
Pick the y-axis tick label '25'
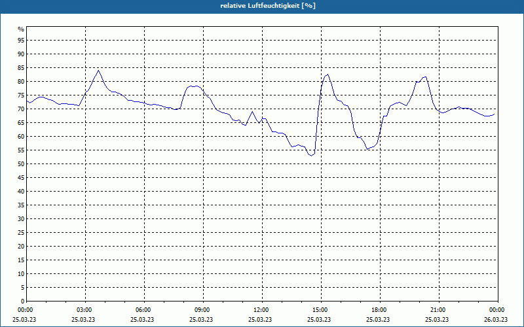coord(21,233)
